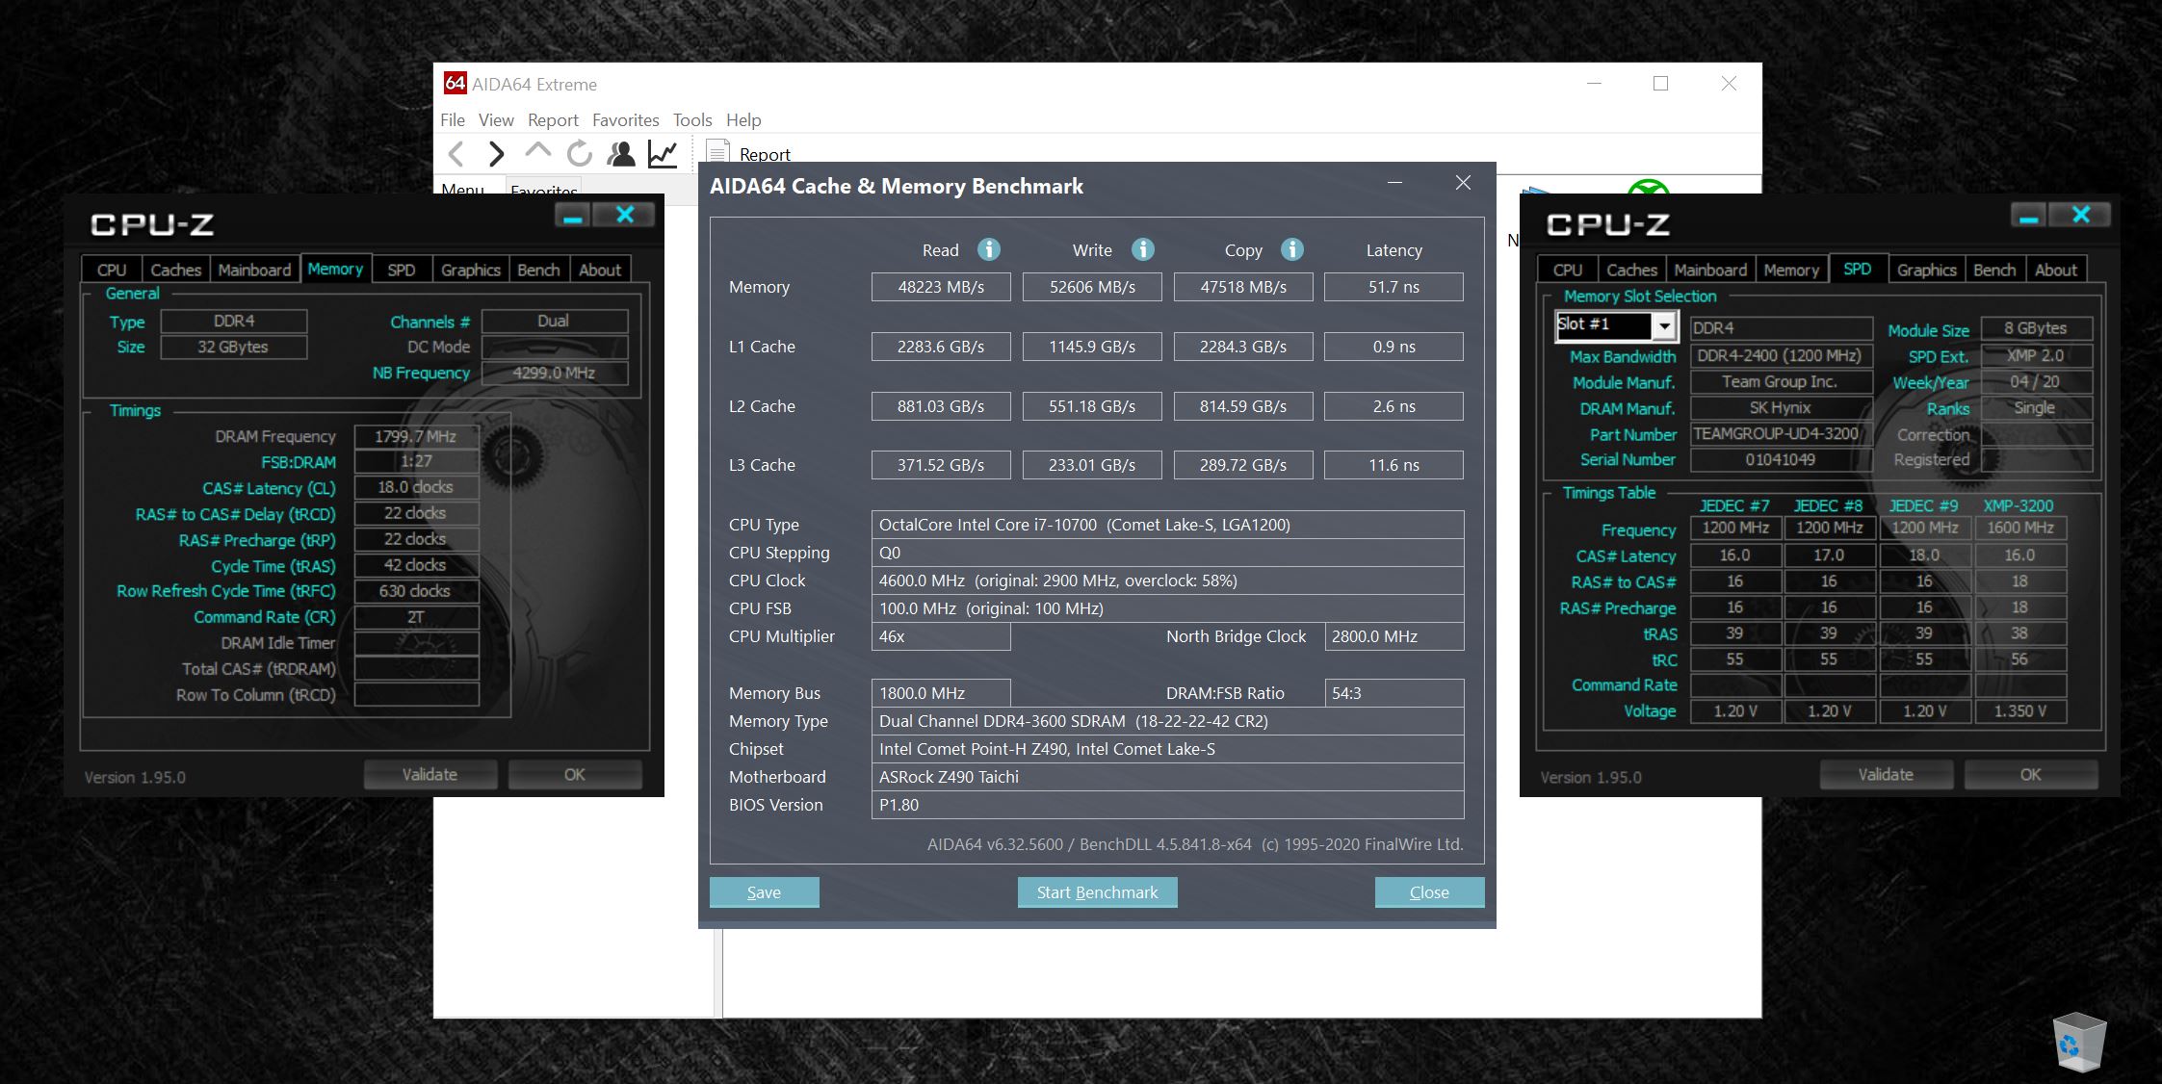Open AIDA64 File menu
This screenshot has height=1084, width=2162.
point(453,120)
